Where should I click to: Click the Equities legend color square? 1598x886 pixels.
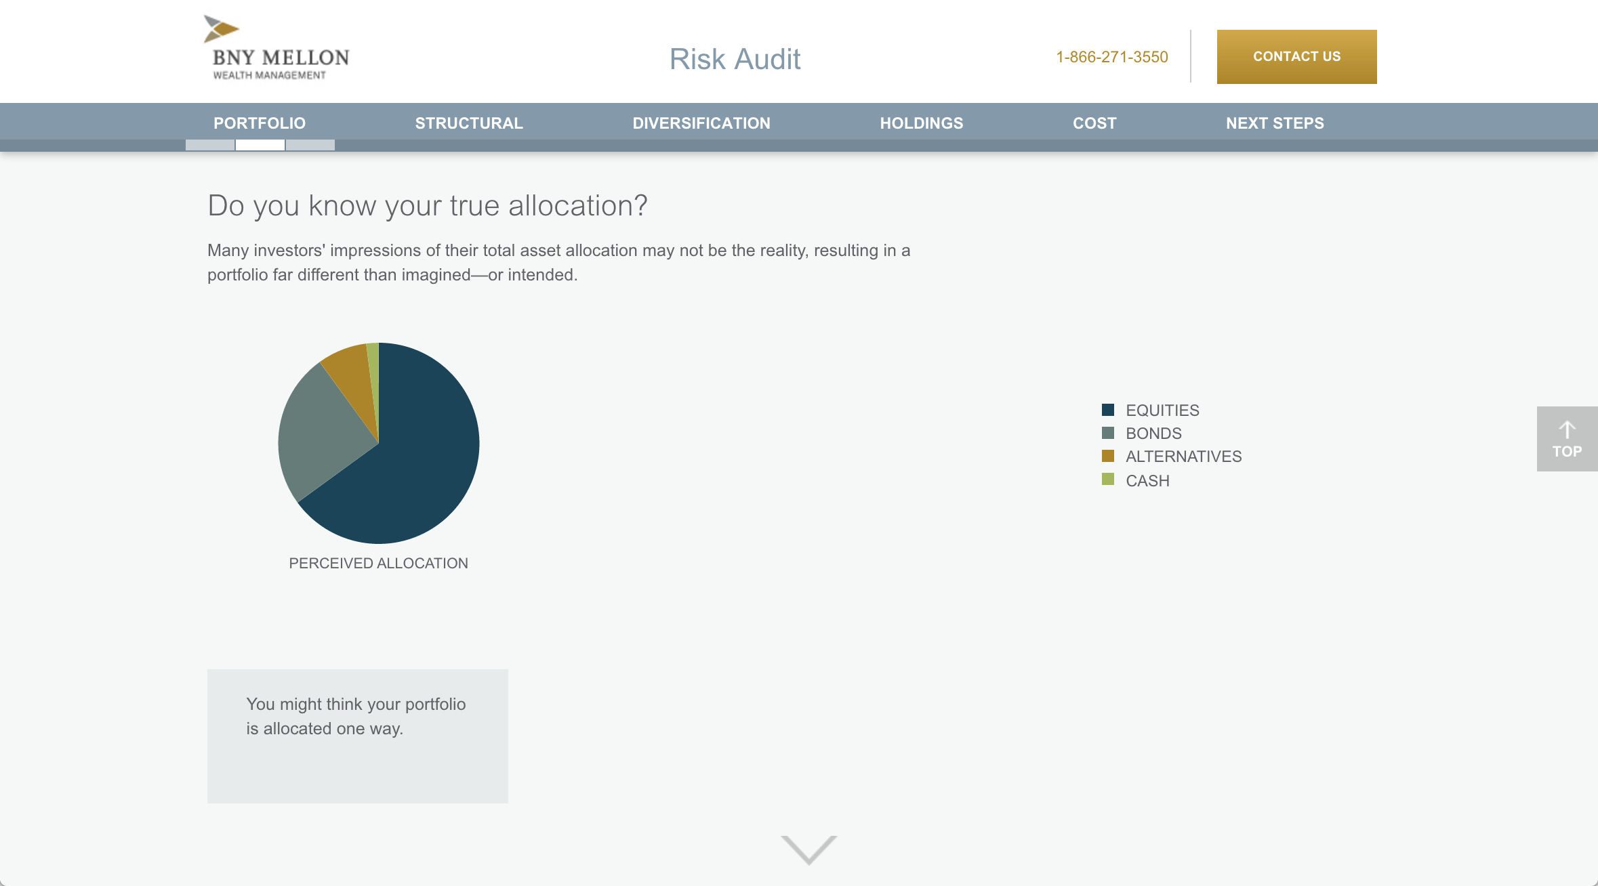pyautogui.click(x=1108, y=410)
